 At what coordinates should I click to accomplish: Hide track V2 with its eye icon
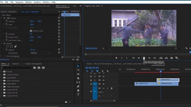coord(104,80)
